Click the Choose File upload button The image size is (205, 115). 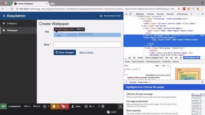[x=72, y=34]
